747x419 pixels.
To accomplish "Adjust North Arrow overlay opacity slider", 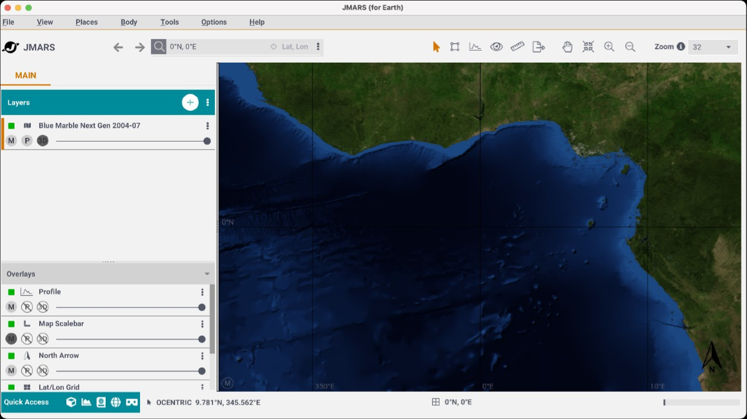I will click(130, 371).
